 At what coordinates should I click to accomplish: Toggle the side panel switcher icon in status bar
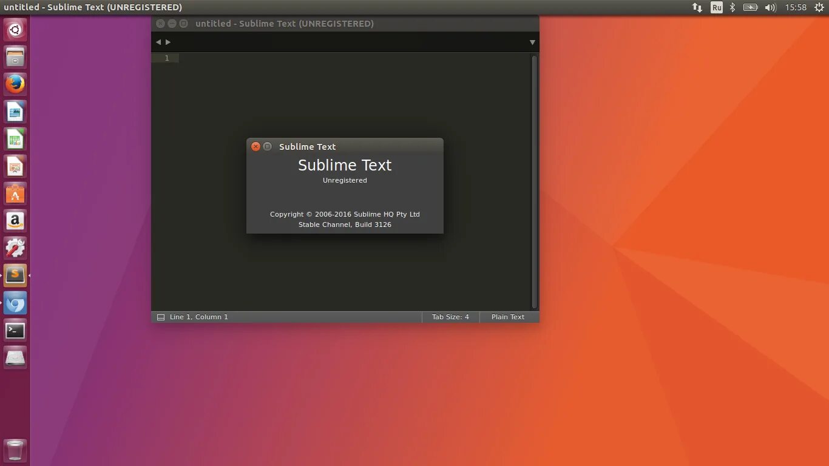161,317
